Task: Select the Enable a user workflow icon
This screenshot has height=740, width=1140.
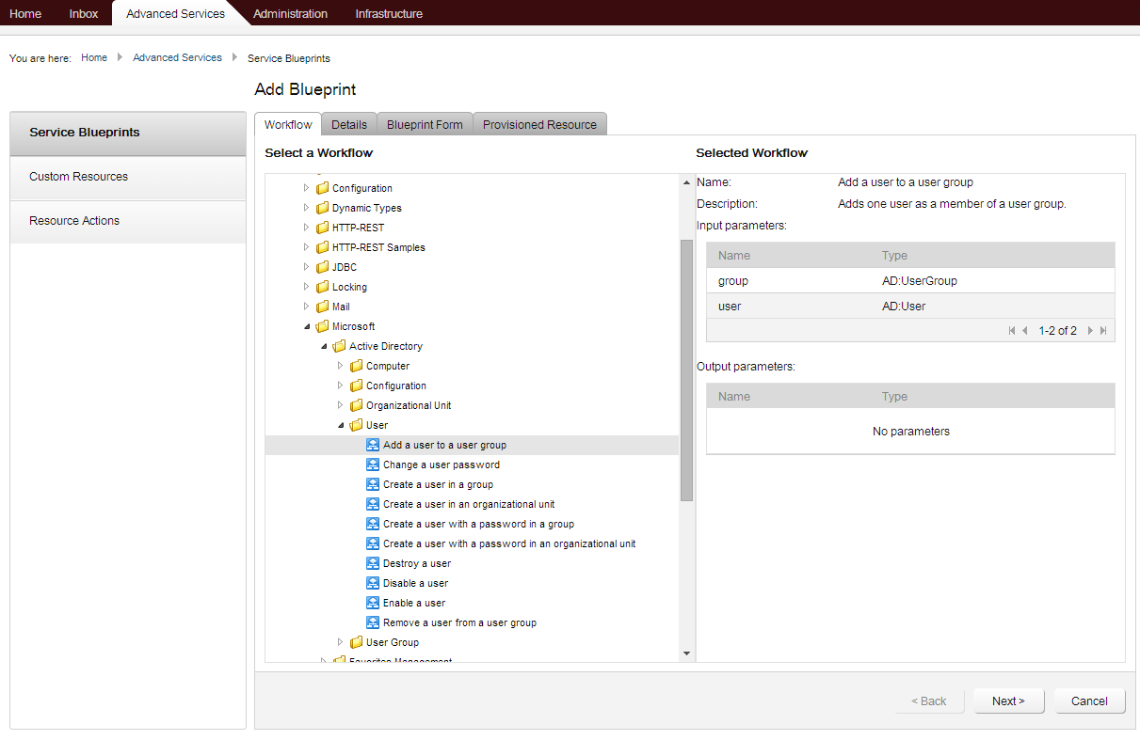Action: tap(374, 602)
